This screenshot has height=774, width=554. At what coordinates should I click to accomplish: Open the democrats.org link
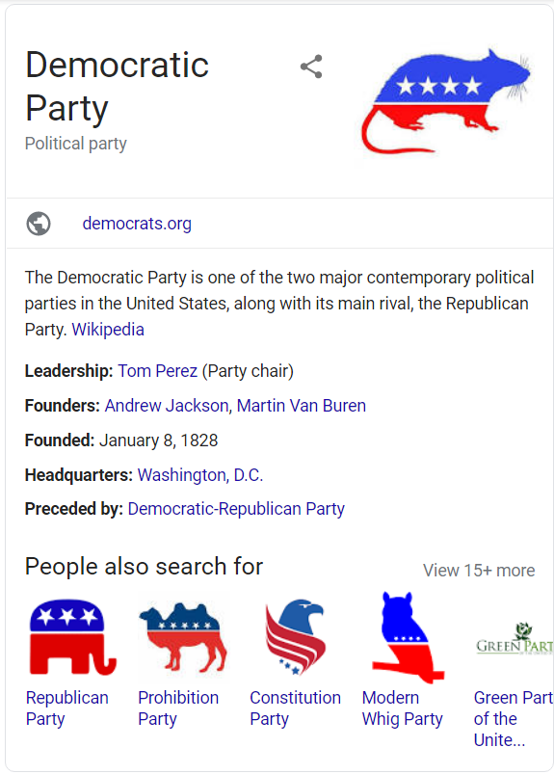(x=137, y=224)
